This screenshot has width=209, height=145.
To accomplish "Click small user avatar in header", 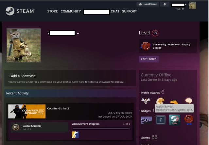I will pyautogui.click(x=192, y=6).
